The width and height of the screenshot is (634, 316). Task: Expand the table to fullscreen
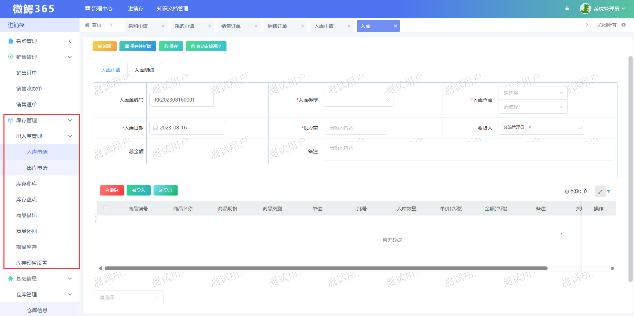tap(600, 192)
